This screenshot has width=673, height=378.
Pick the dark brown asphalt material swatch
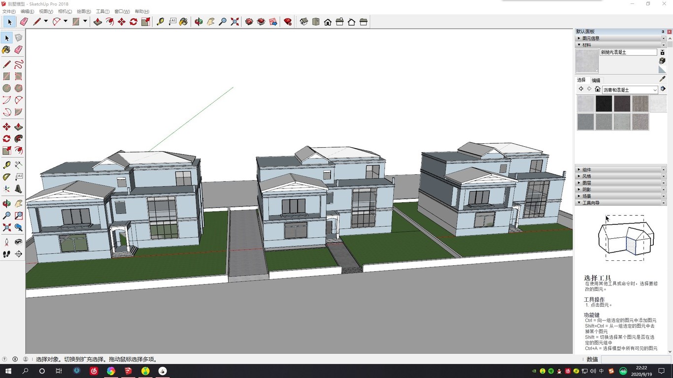tap(622, 103)
